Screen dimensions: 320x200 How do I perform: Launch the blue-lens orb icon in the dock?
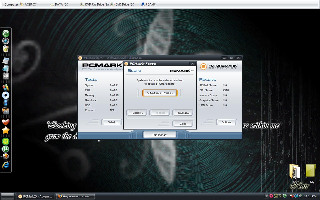(x=5, y=41)
